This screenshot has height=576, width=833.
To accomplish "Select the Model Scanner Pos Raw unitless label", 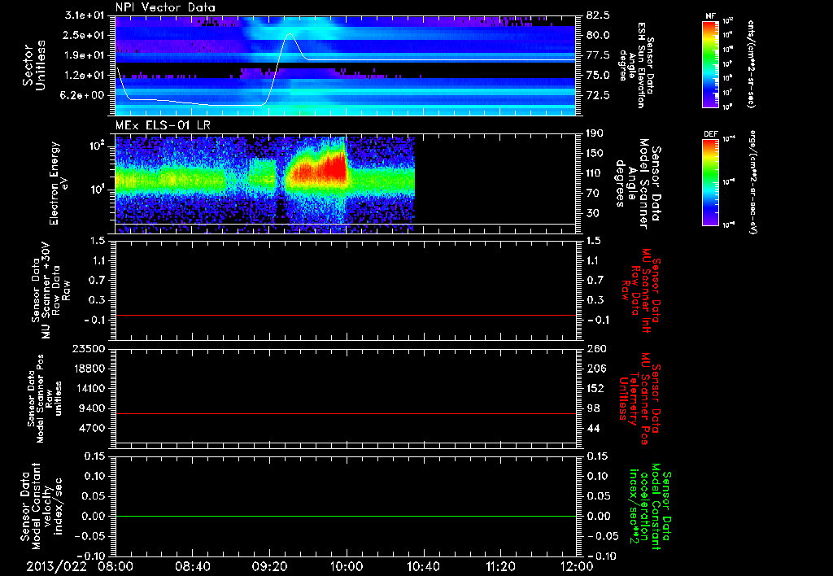I will (45, 399).
